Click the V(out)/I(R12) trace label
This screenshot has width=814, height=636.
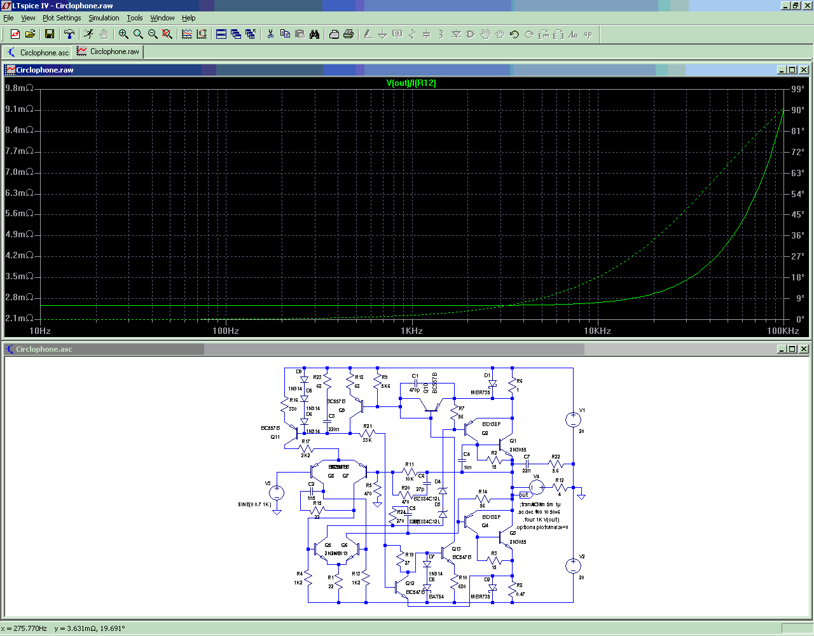pos(411,83)
